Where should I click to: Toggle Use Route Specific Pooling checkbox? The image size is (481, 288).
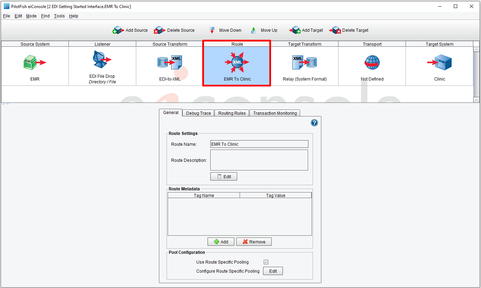tap(266, 262)
